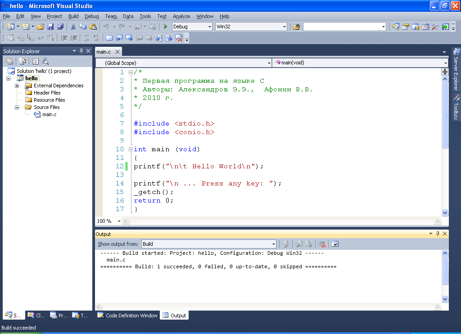Click the Save All icon

pos(60,27)
